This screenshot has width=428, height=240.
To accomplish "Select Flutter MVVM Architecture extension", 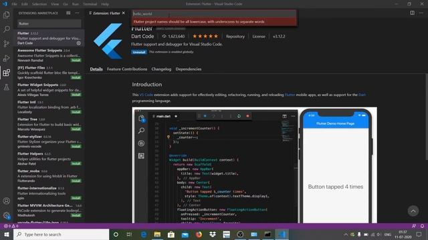I will (x=49, y=211).
